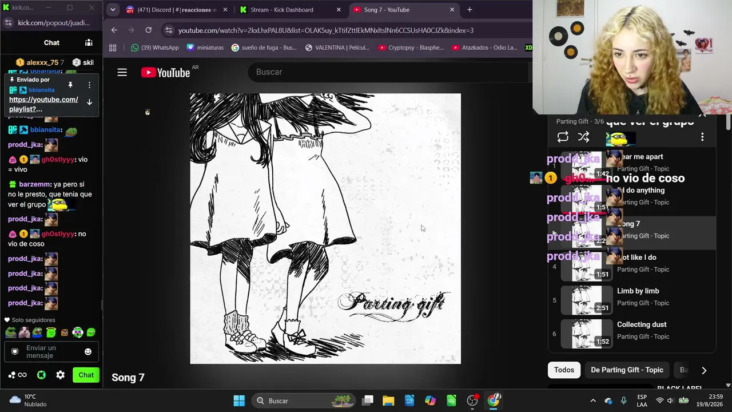732x412 pixels.
Task: View site information for youtube.com
Action: [168, 30]
